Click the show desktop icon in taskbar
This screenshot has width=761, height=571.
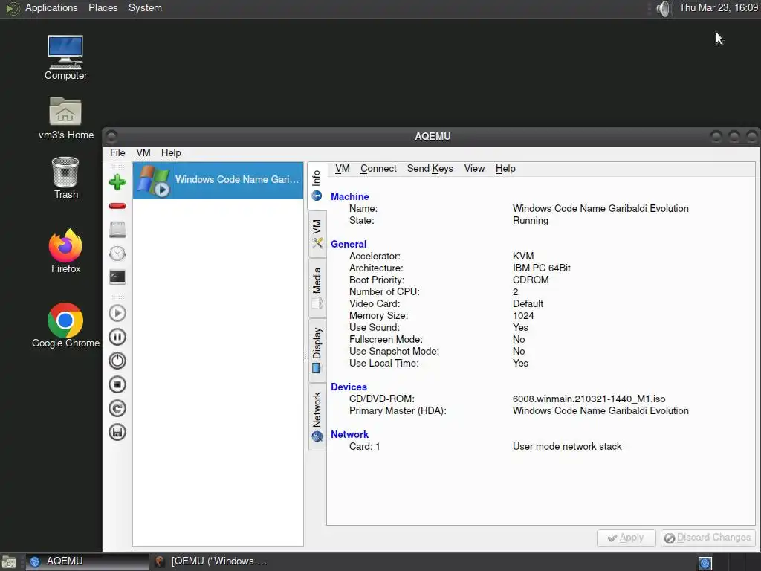[x=9, y=562]
